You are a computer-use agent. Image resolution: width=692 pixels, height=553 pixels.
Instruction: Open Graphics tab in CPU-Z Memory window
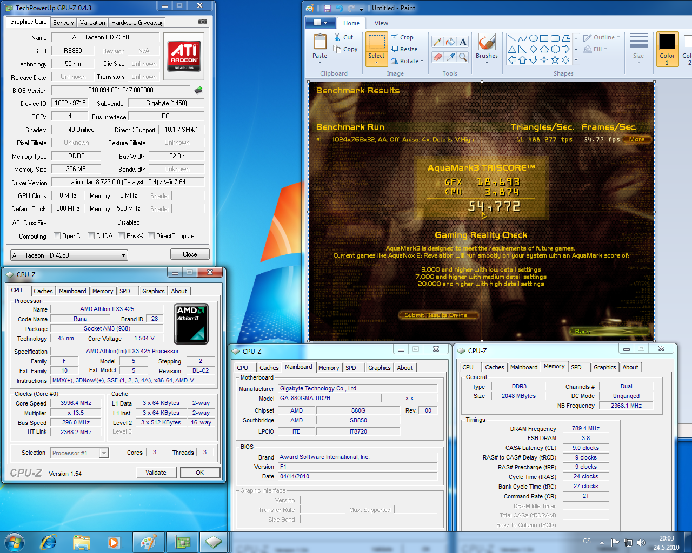pos(604,367)
